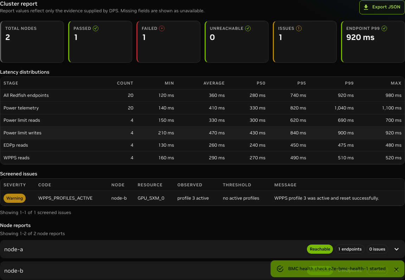Click the WPPS profile 3 reset message
The height and width of the screenshot is (280, 405).
click(327, 198)
